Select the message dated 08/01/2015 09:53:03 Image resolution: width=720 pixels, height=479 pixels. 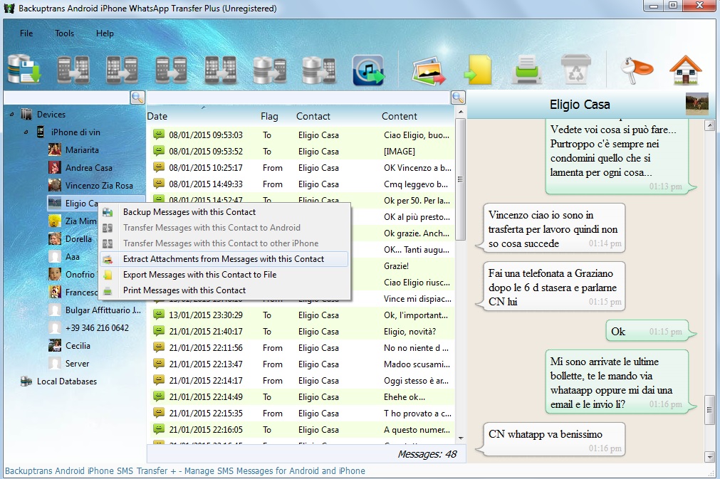[x=301, y=135]
